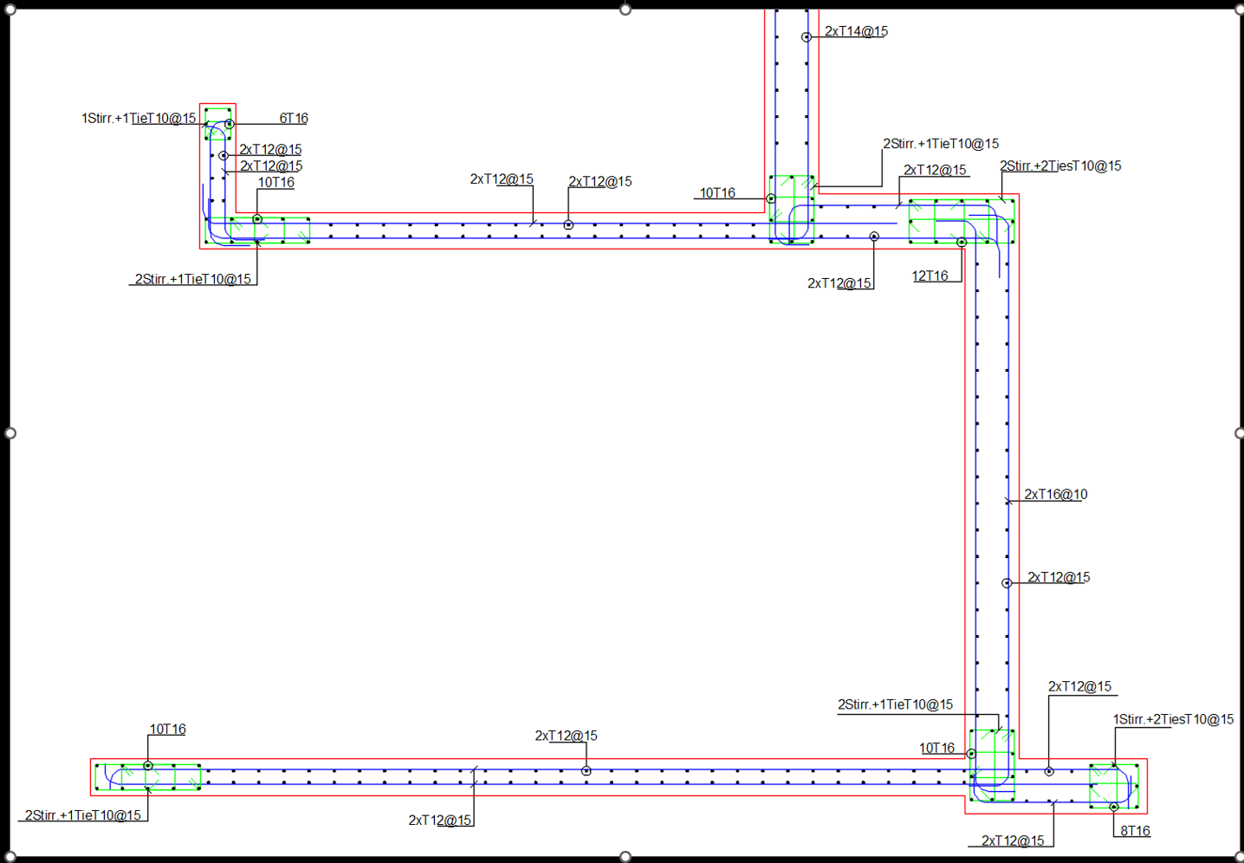The image size is (1244, 863).
Task: Select the "12T16" bar count label
Action: click(930, 276)
